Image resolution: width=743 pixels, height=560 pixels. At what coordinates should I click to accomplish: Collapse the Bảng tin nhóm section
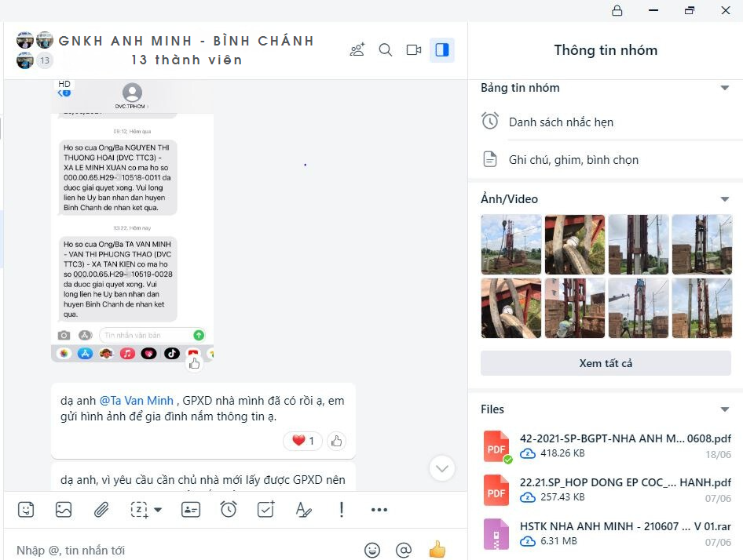tap(724, 88)
